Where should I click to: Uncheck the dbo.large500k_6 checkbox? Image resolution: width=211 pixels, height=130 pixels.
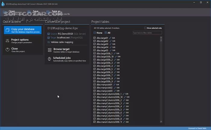point(94,72)
